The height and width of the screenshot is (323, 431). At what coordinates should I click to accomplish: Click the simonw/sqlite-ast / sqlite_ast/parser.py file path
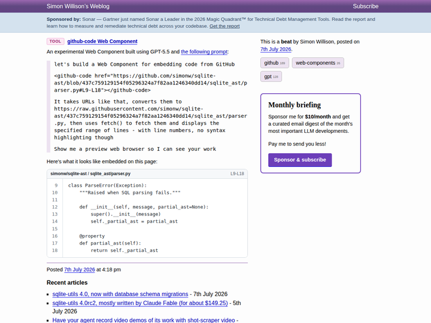90,174
